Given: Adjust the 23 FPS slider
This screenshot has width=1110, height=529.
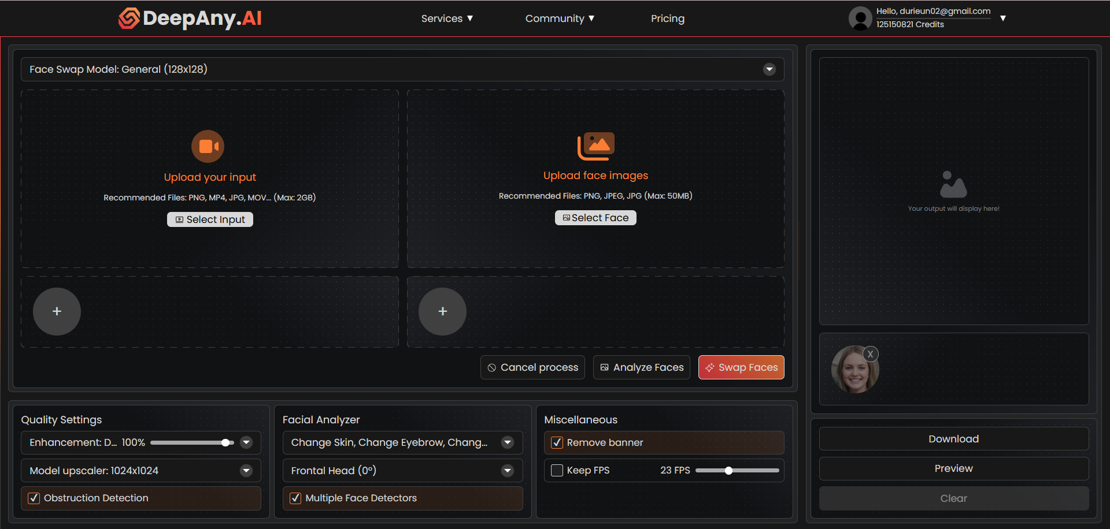Looking at the screenshot, I should click(737, 471).
